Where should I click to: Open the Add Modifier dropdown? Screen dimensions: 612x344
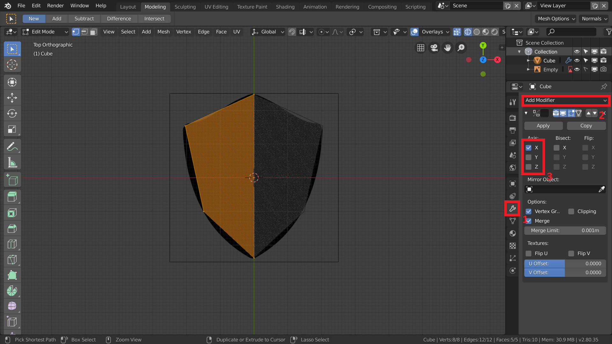[566, 100]
